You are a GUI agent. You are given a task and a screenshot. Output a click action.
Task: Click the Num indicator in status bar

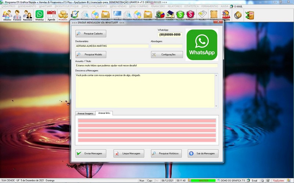[142, 180]
